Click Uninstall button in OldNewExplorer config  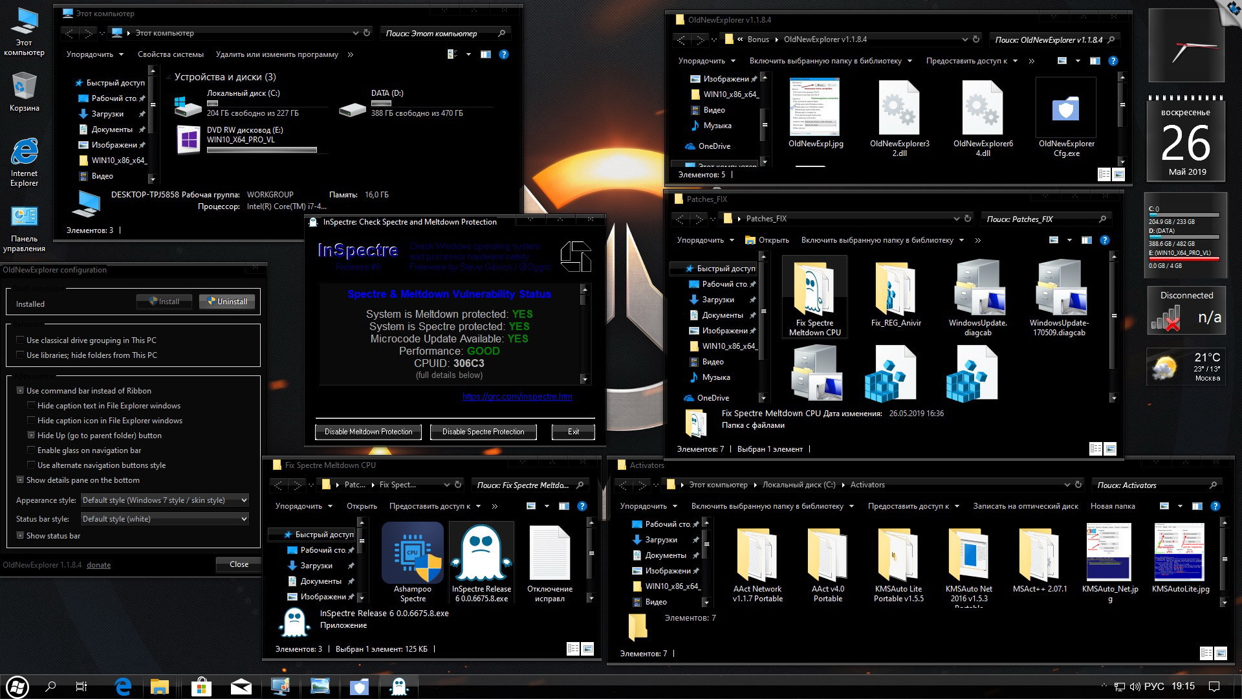tap(227, 302)
